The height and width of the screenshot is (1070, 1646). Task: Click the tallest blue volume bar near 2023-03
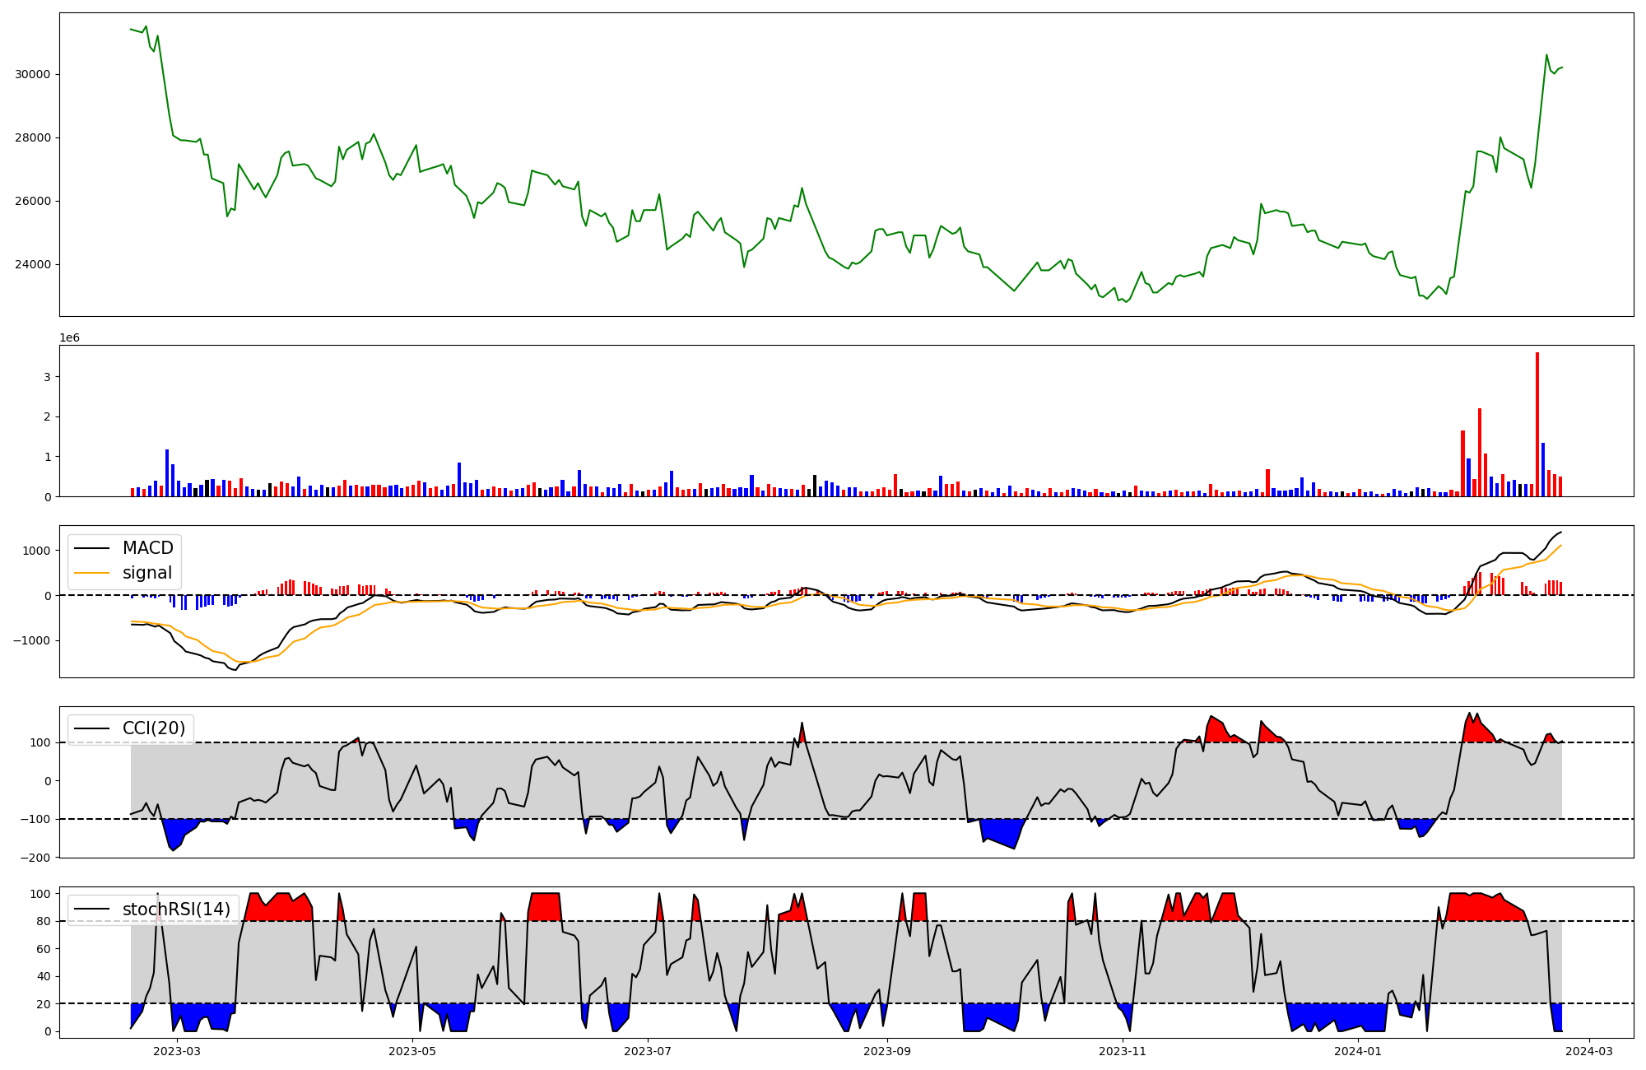[167, 473]
